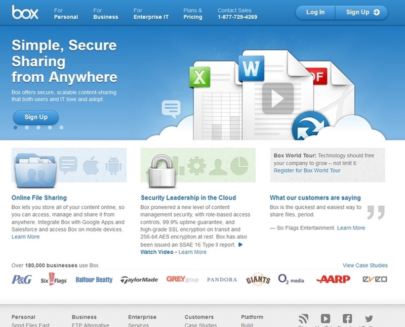Select the last carousel slide dot
The width and height of the screenshot is (405, 327).
(61, 127)
